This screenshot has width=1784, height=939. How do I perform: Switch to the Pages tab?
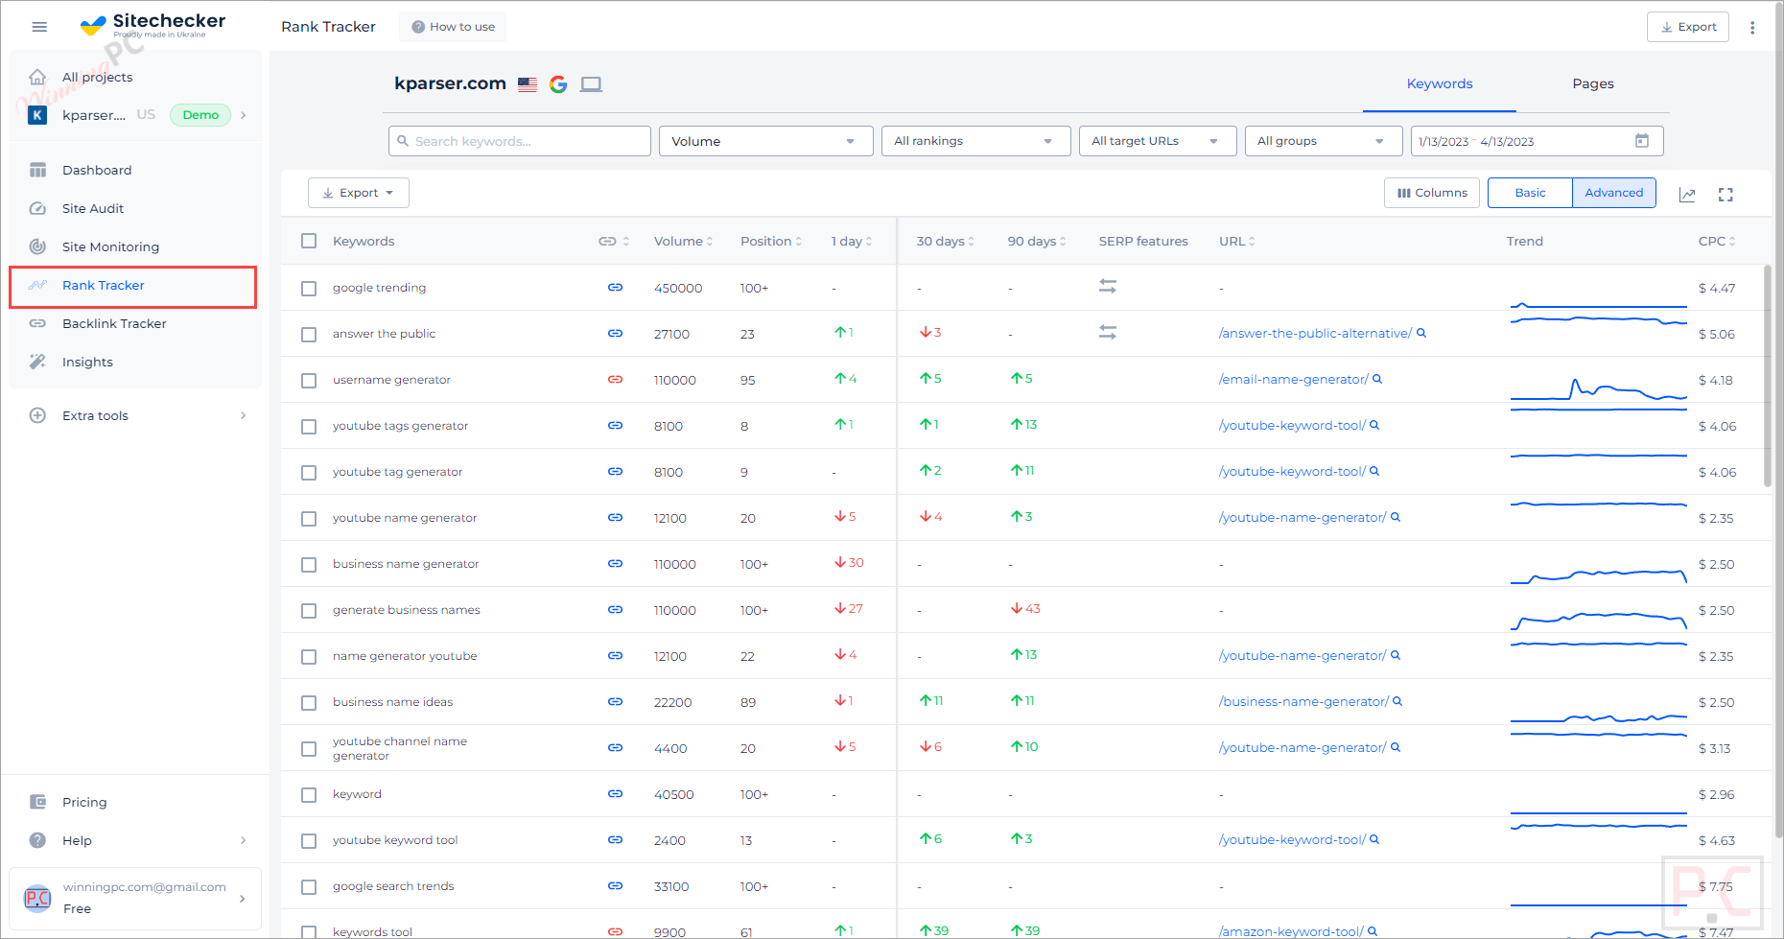[1592, 83]
